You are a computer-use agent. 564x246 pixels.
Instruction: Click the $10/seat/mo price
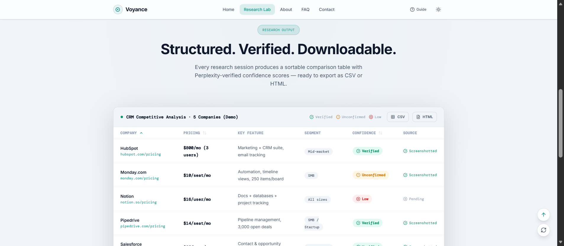point(197,175)
